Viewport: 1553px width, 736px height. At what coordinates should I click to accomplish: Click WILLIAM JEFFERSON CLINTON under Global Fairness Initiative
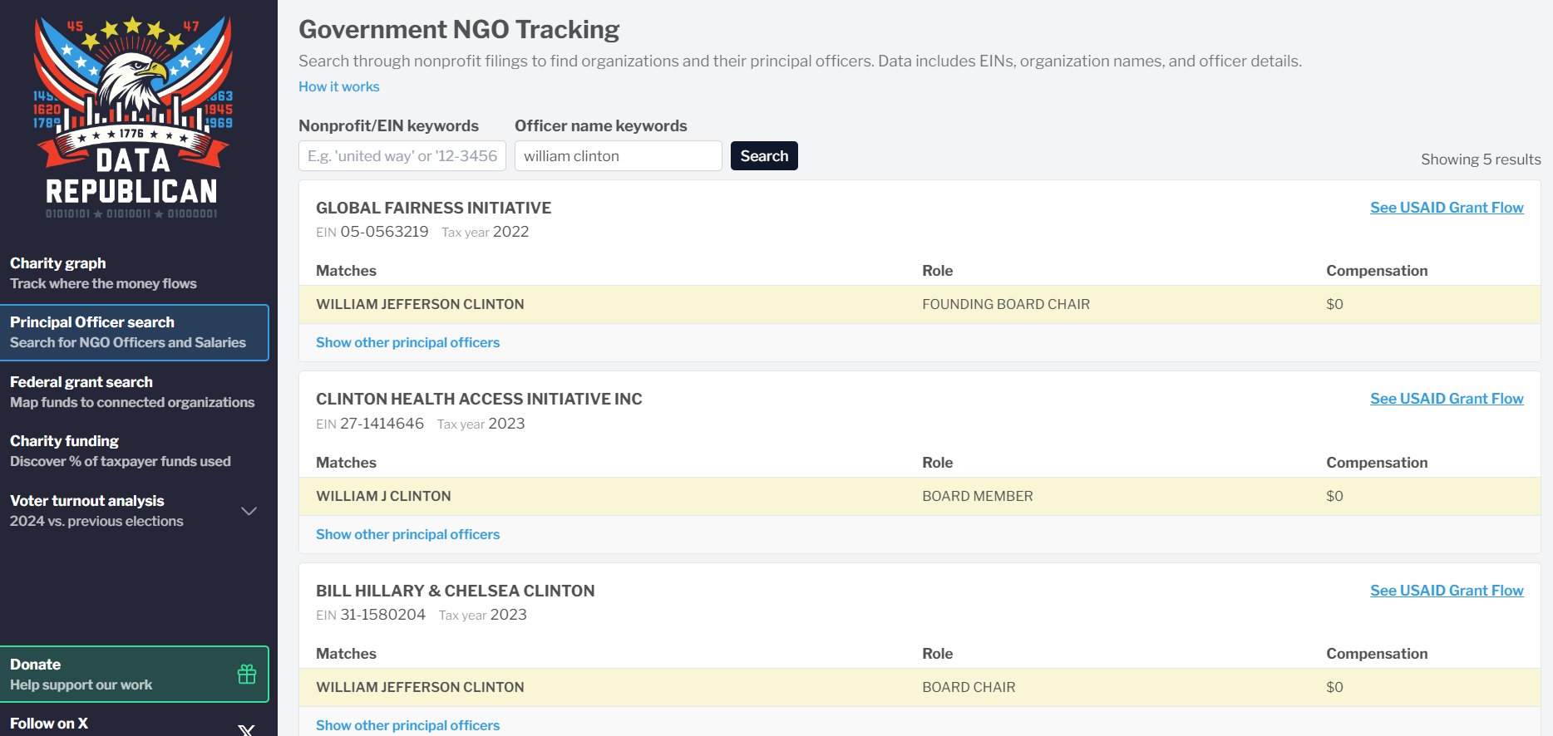tap(420, 304)
